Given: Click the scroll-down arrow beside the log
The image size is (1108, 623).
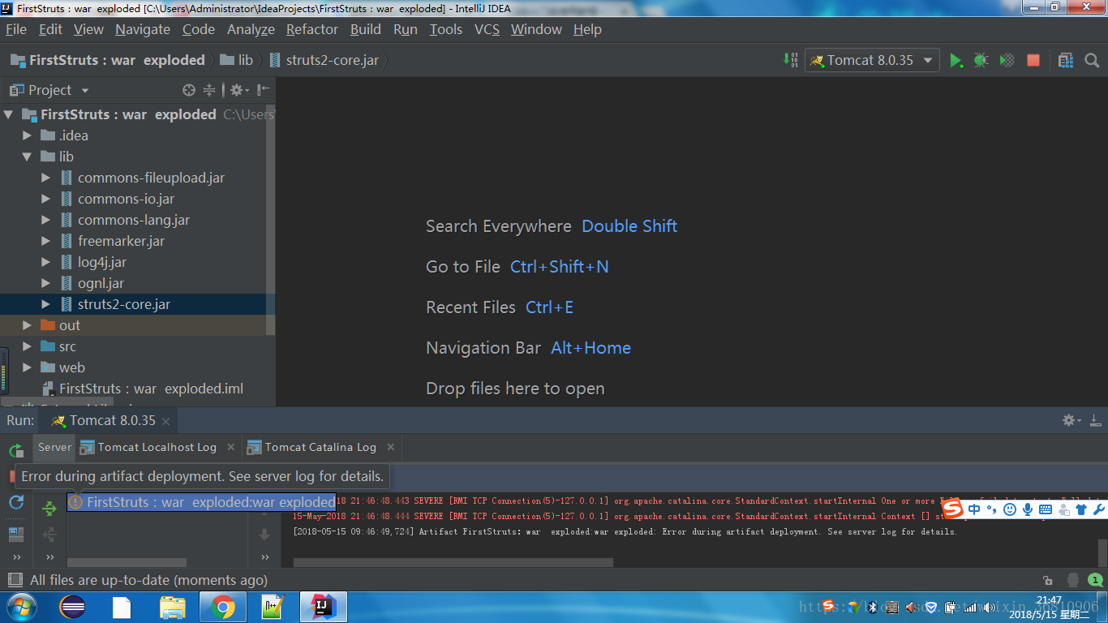Looking at the screenshot, I should coord(264,535).
